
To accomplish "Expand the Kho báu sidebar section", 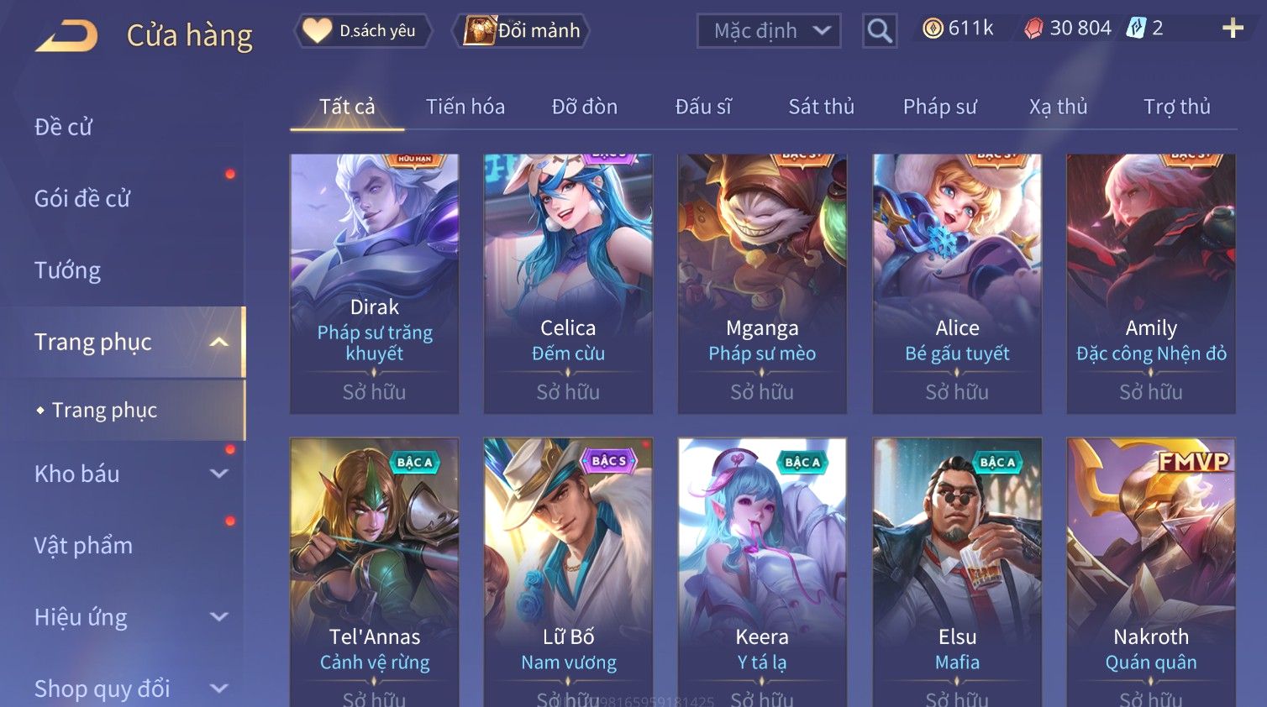I will (x=219, y=474).
